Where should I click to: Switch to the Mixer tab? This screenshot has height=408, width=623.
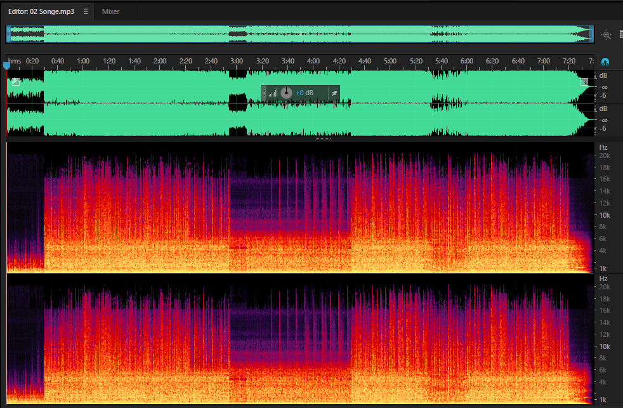tap(110, 11)
